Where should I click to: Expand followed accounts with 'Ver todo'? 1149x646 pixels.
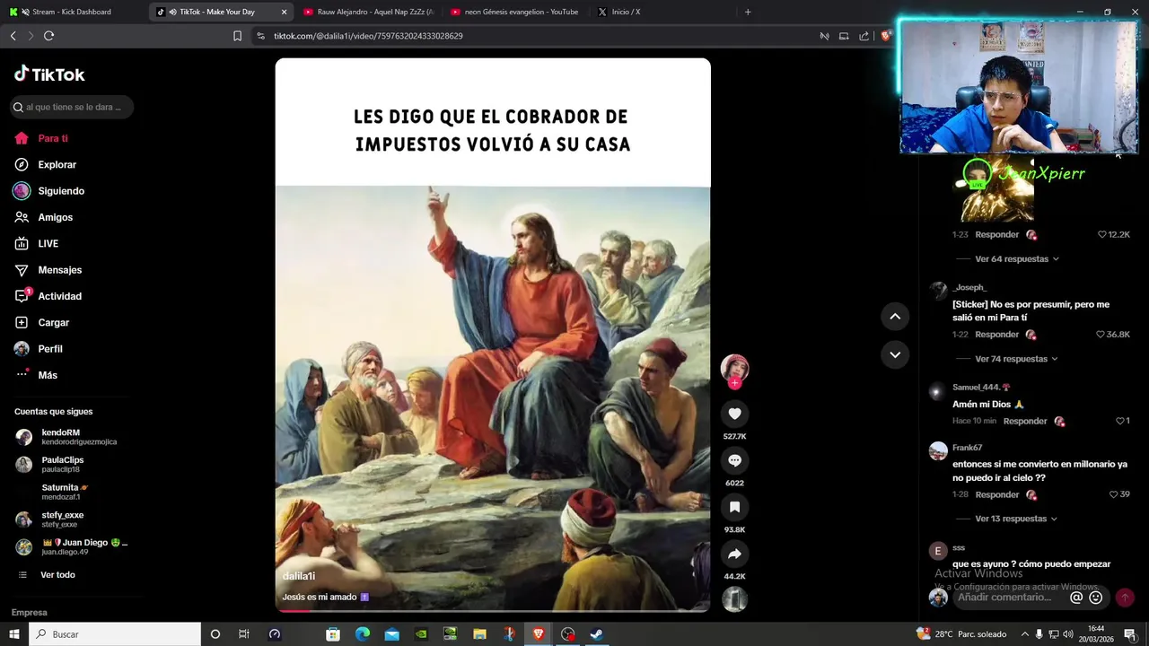click(x=57, y=575)
